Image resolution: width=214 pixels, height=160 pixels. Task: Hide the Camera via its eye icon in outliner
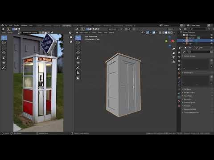[x=211, y=38]
